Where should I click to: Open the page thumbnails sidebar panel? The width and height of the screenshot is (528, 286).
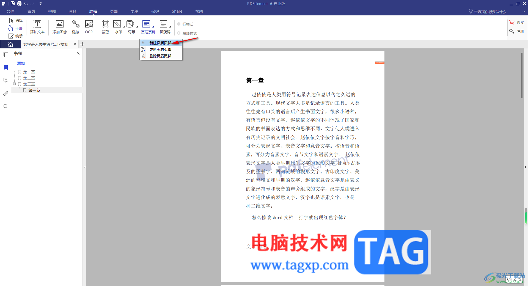pyautogui.click(x=5, y=54)
